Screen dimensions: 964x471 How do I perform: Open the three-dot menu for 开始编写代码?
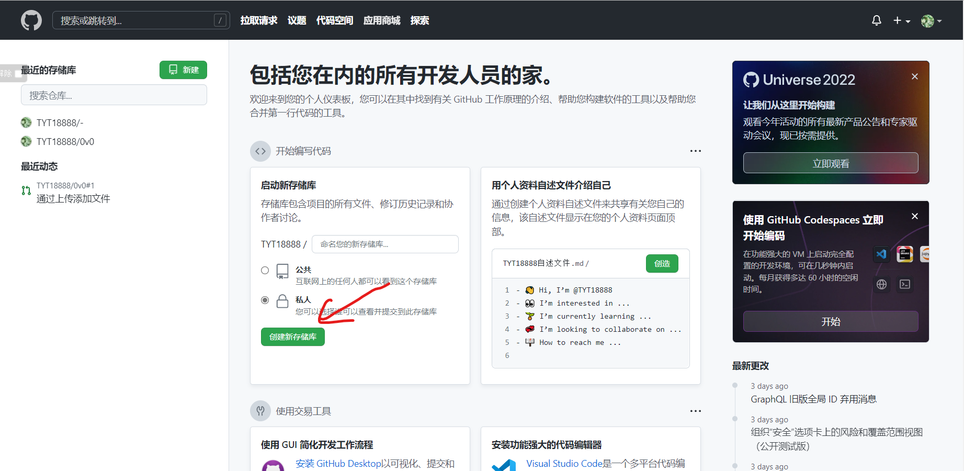pos(695,151)
